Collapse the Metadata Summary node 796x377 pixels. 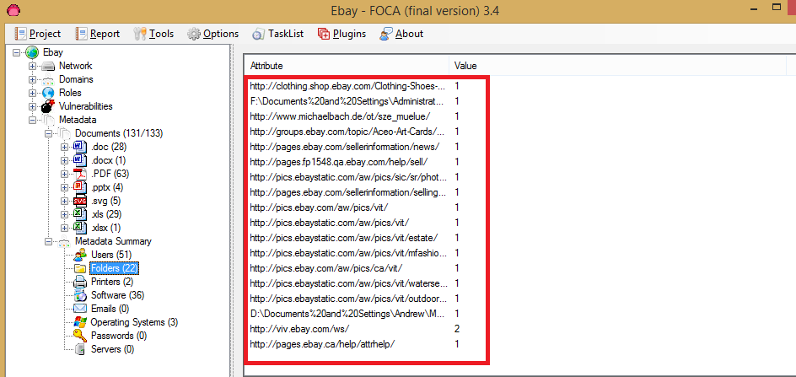pyautogui.click(x=48, y=241)
